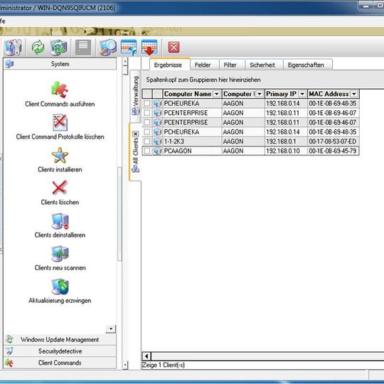This screenshot has height=384, width=384.
Task: Open the Clients deinstallieren icon
Action: [60, 221]
